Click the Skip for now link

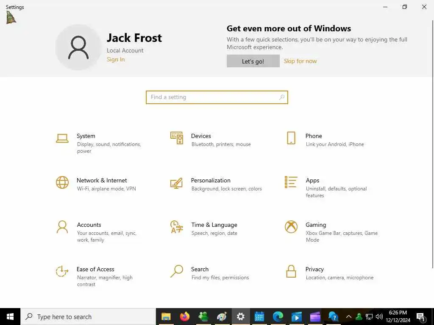click(x=300, y=61)
